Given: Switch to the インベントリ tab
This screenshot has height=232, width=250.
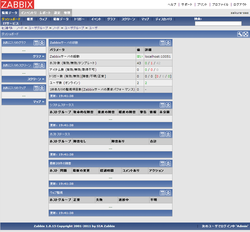Looking at the screenshot, I should pos(29,13).
